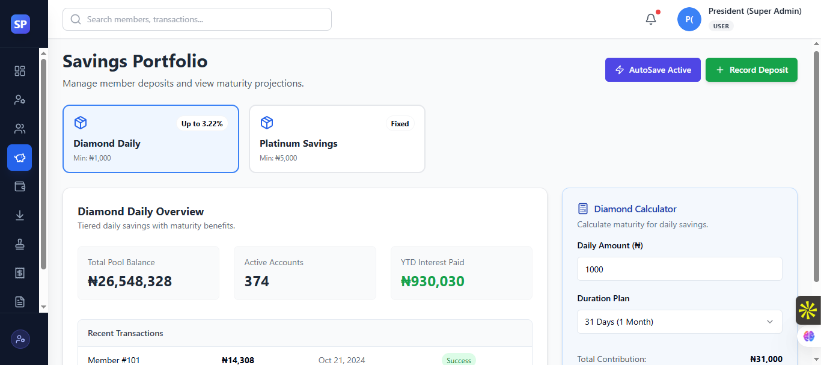Image resolution: width=821 pixels, height=365 pixels.
Task: Select the Diamond Daily plan card
Action: pyautogui.click(x=151, y=139)
